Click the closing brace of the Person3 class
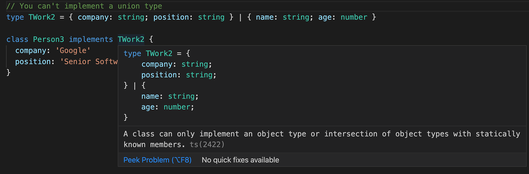Screen dimensions: 529x174 pos(9,73)
